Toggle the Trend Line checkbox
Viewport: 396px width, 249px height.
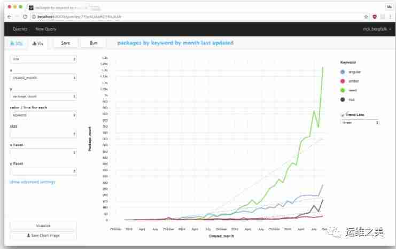pyautogui.click(x=343, y=115)
